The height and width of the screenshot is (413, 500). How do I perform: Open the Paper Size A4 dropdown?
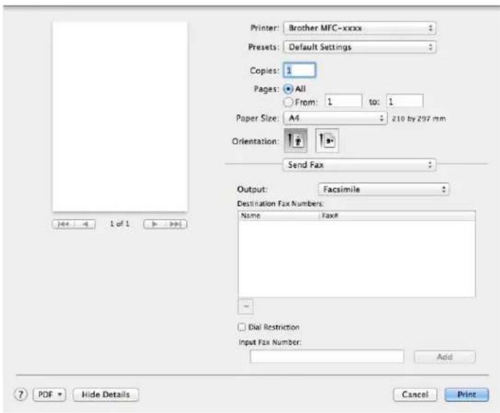(x=335, y=118)
